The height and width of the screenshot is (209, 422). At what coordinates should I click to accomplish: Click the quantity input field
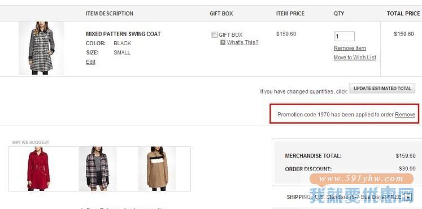[x=345, y=36]
